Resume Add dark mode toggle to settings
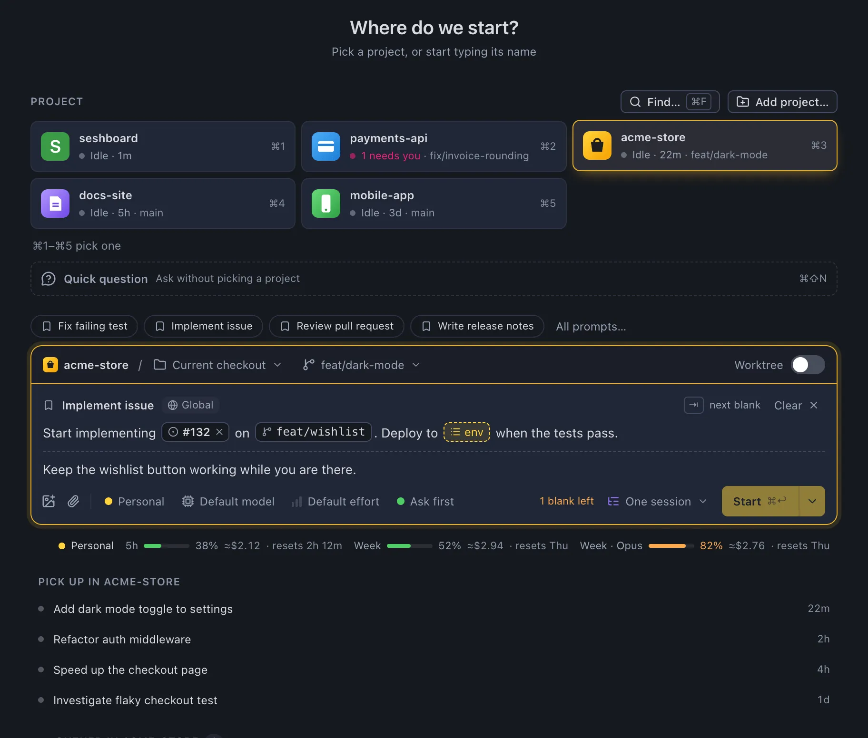 434,609
